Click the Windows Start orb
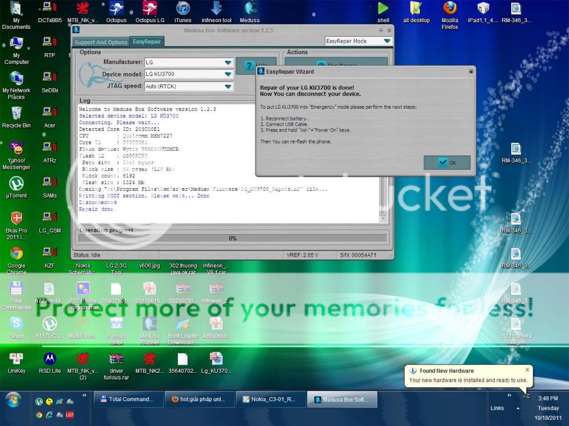Screen dimensions: 569x426 (x=13, y=400)
